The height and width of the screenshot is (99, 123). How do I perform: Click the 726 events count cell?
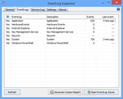(x=92, y=39)
